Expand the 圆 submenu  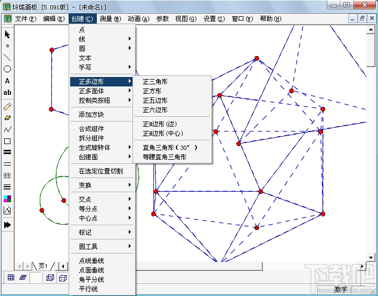click(102, 48)
